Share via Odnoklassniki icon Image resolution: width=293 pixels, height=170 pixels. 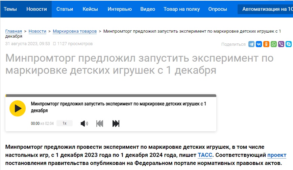click(x=266, y=44)
